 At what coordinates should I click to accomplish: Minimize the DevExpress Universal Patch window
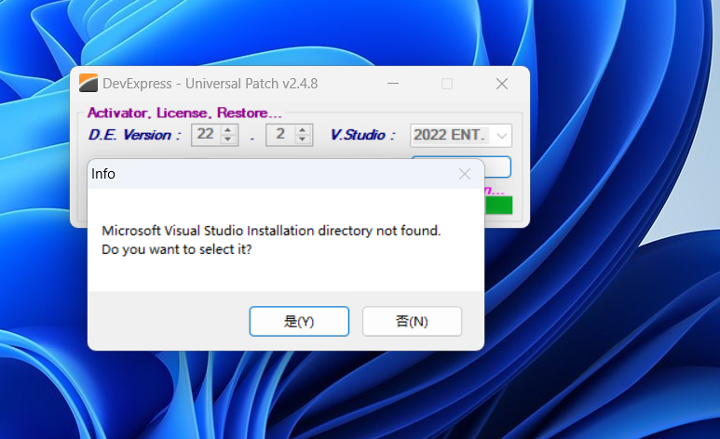coord(393,84)
